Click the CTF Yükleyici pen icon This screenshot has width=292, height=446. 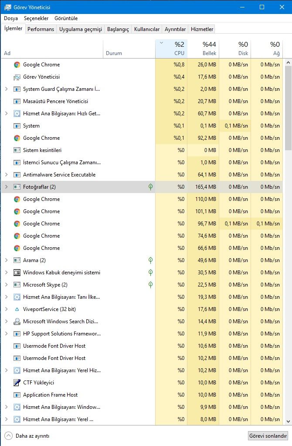[17, 383]
